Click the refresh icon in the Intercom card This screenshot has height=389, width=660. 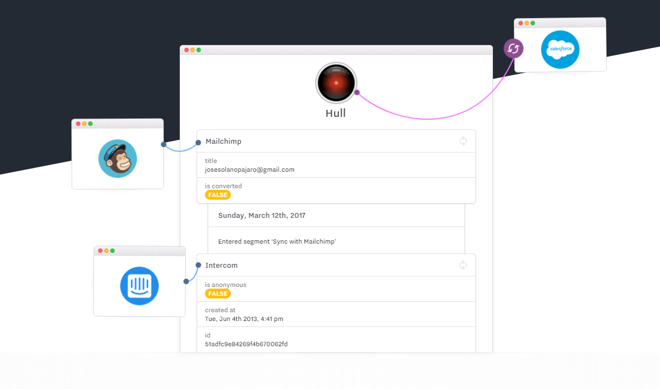click(x=463, y=265)
